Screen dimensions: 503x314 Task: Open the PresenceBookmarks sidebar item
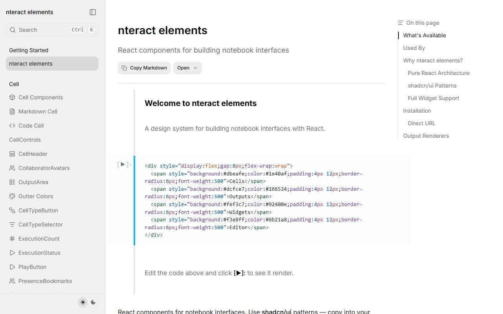[x=52, y=281]
